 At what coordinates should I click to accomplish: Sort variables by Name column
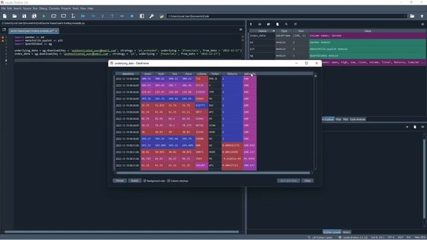(262, 31)
